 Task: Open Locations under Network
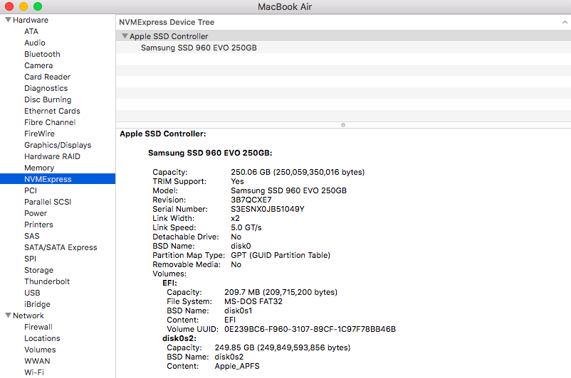pyautogui.click(x=42, y=338)
